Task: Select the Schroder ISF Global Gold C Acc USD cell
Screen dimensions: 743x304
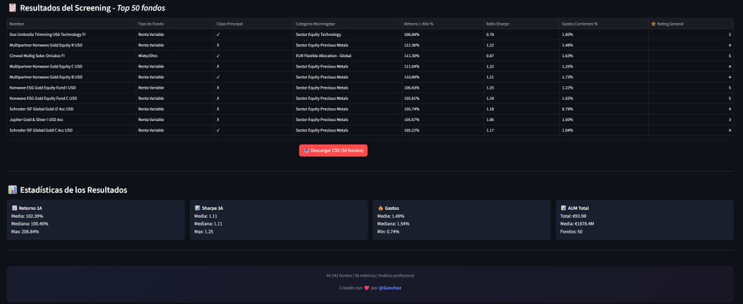Action: pos(71,130)
